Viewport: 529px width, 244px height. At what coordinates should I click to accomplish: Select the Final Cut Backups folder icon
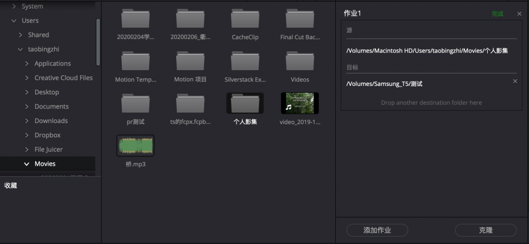point(300,20)
